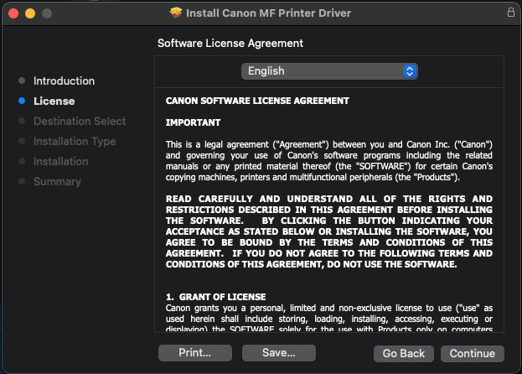Go to the Summary step in the sidebar
This screenshot has width=522, height=374.
click(57, 182)
